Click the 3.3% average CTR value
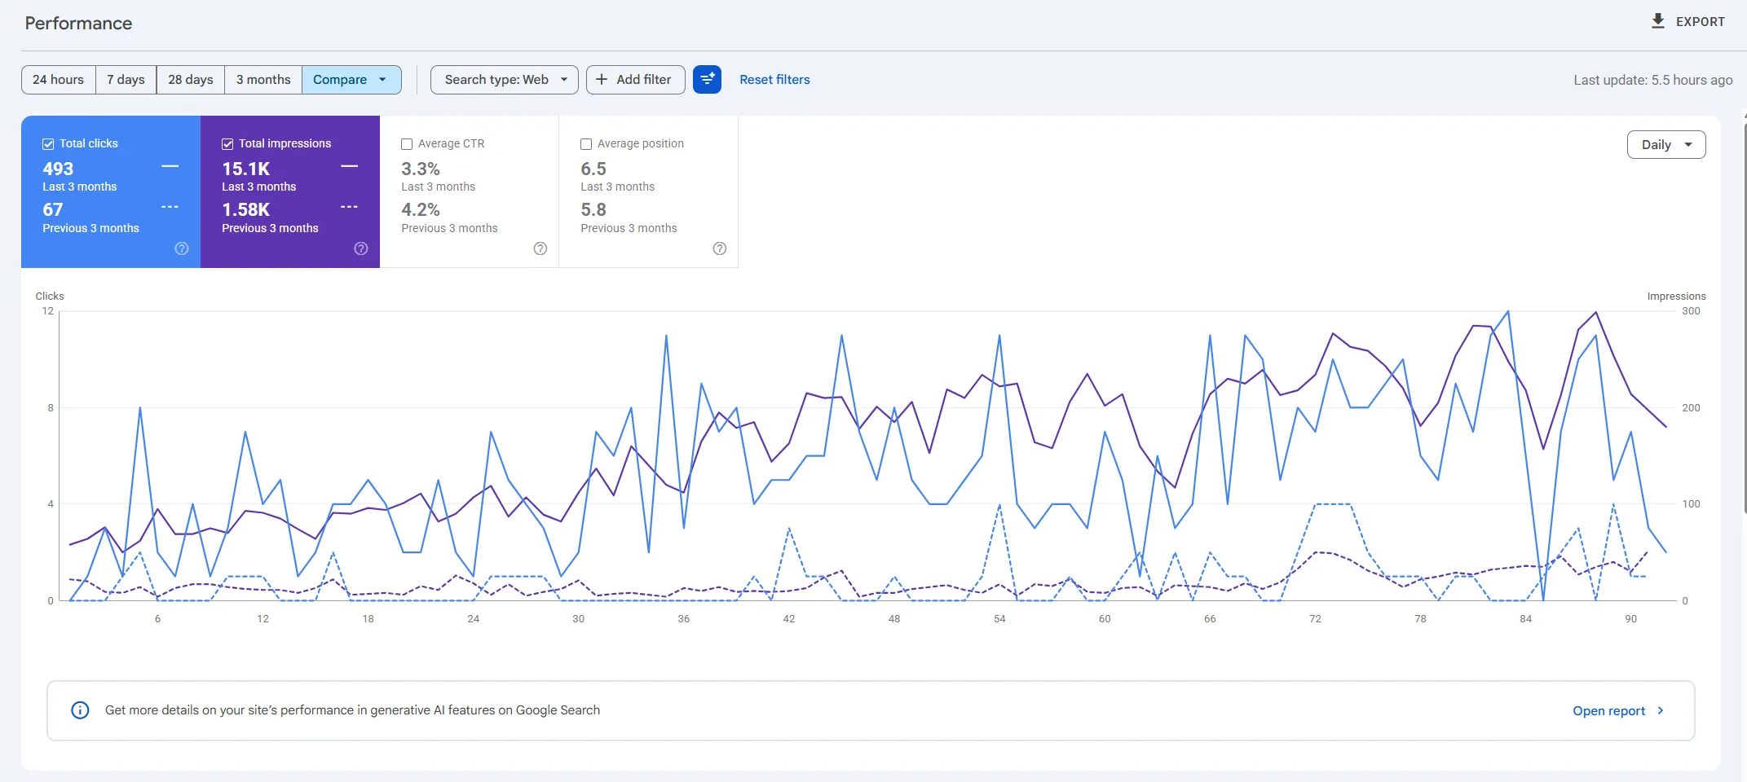This screenshot has width=1747, height=782. [x=421, y=169]
